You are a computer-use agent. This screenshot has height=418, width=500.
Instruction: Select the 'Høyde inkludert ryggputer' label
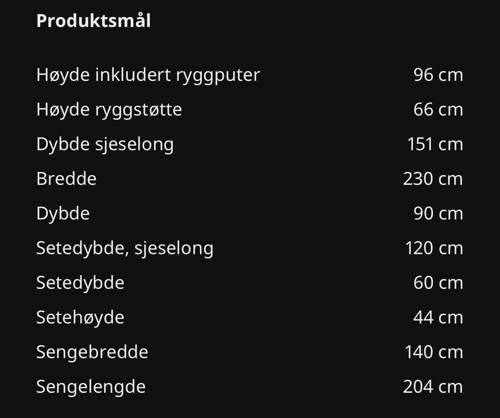148,75
